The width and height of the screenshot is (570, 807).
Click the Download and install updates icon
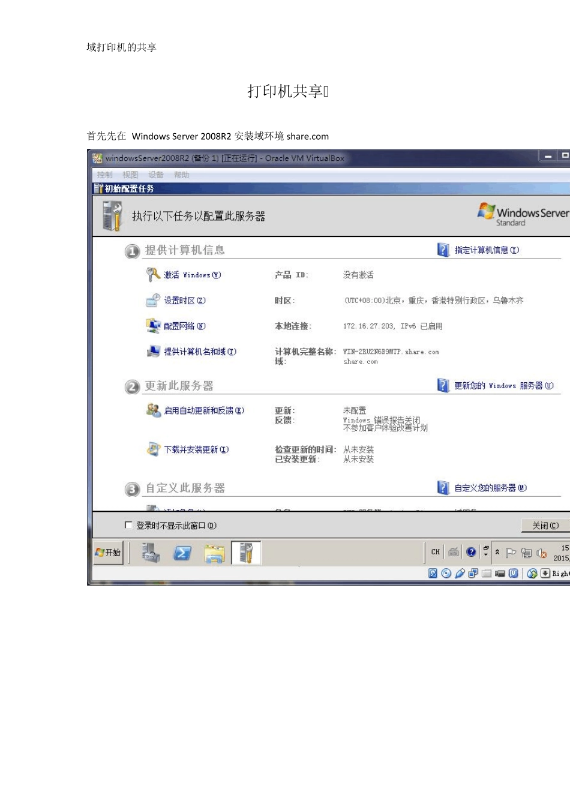click(153, 449)
